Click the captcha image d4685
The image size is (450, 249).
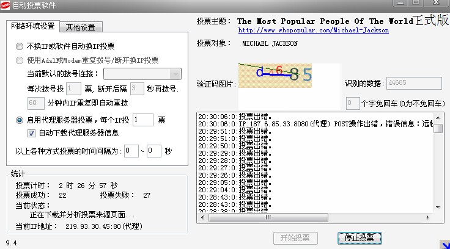(275, 75)
